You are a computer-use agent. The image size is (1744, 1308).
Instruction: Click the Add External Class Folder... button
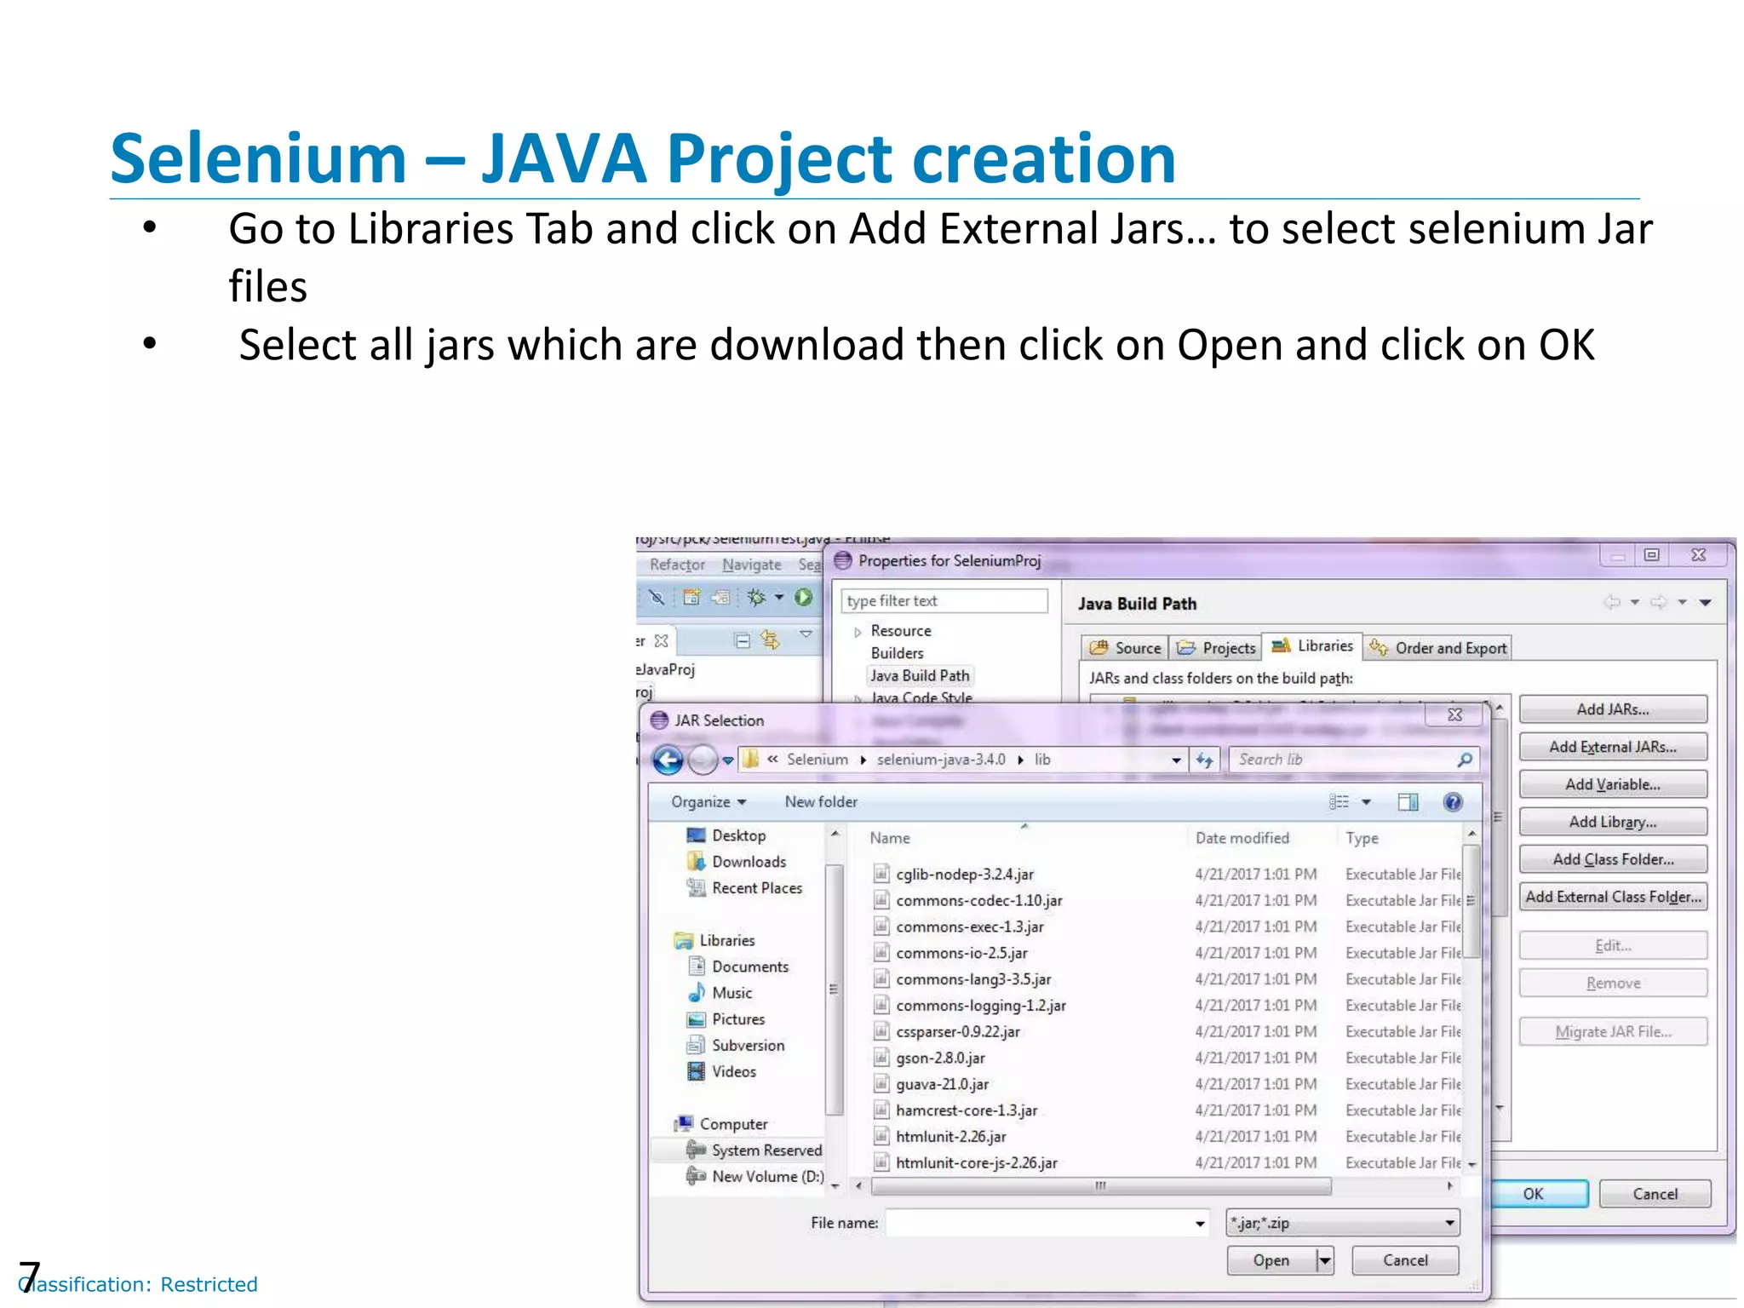pos(1613,897)
